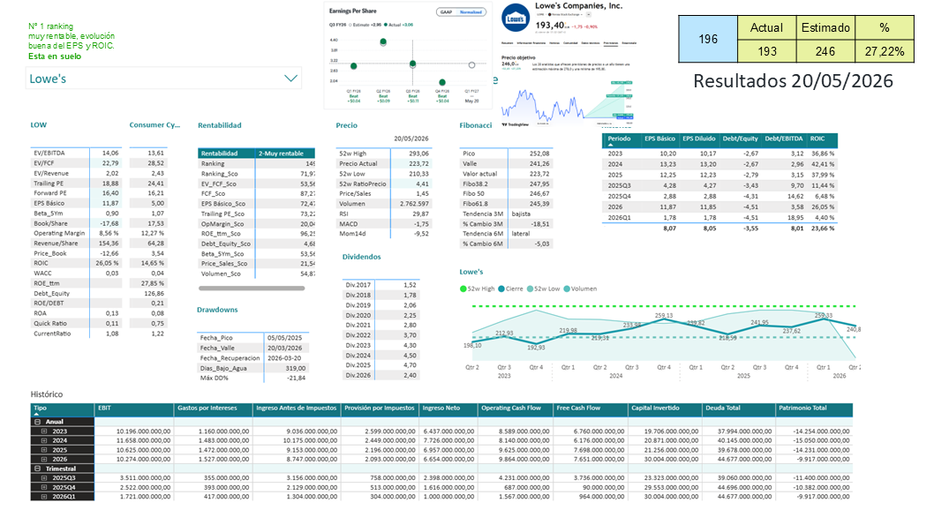Click the Actual value 193
This screenshot has width=934, height=525.
[x=767, y=52]
